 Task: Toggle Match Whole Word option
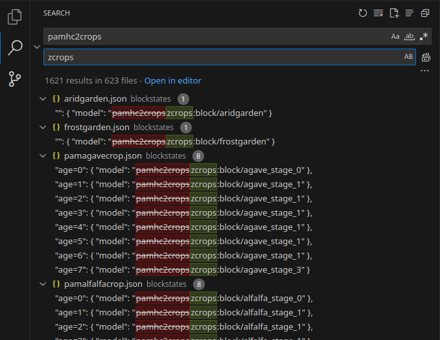coord(409,36)
